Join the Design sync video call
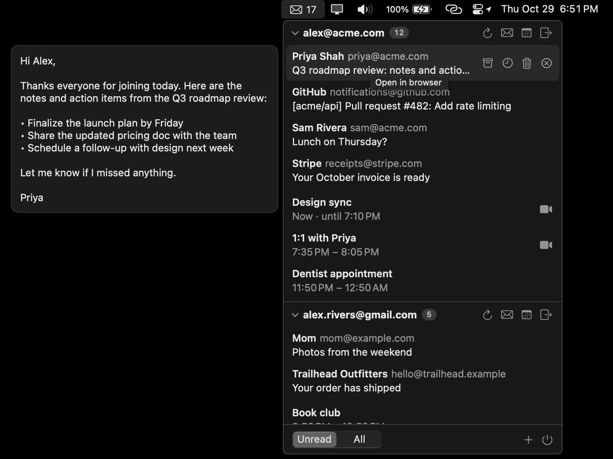613x459 pixels. (546, 209)
